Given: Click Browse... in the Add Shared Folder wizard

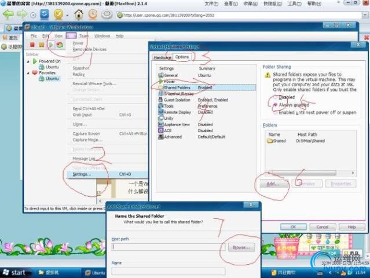Looking at the screenshot, I should click(x=241, y=247).
